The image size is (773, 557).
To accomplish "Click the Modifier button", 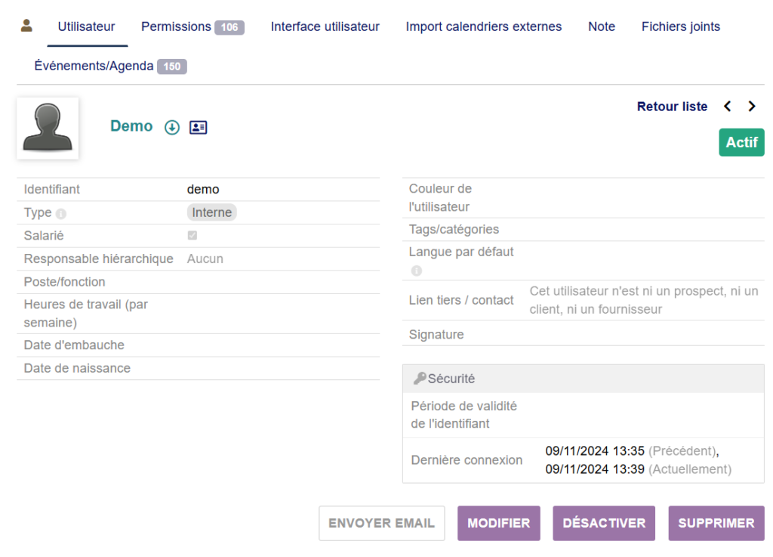I will 498,523.
